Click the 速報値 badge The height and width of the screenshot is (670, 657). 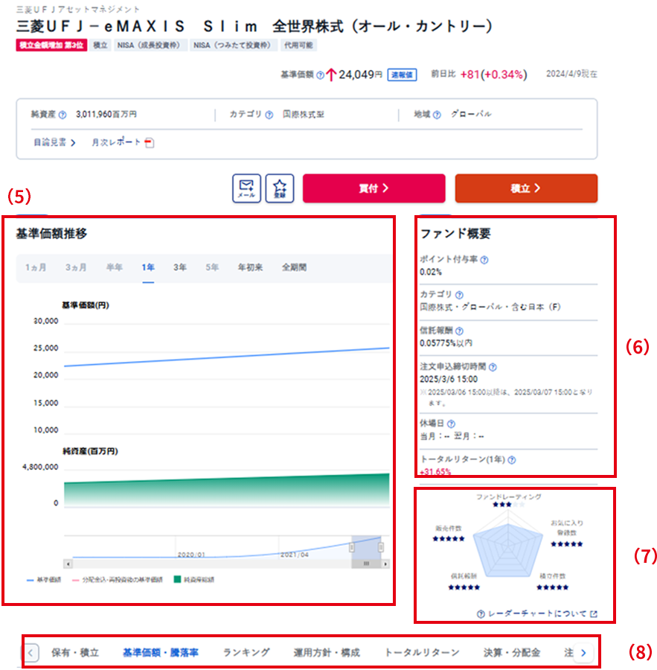tap(402, 74)
